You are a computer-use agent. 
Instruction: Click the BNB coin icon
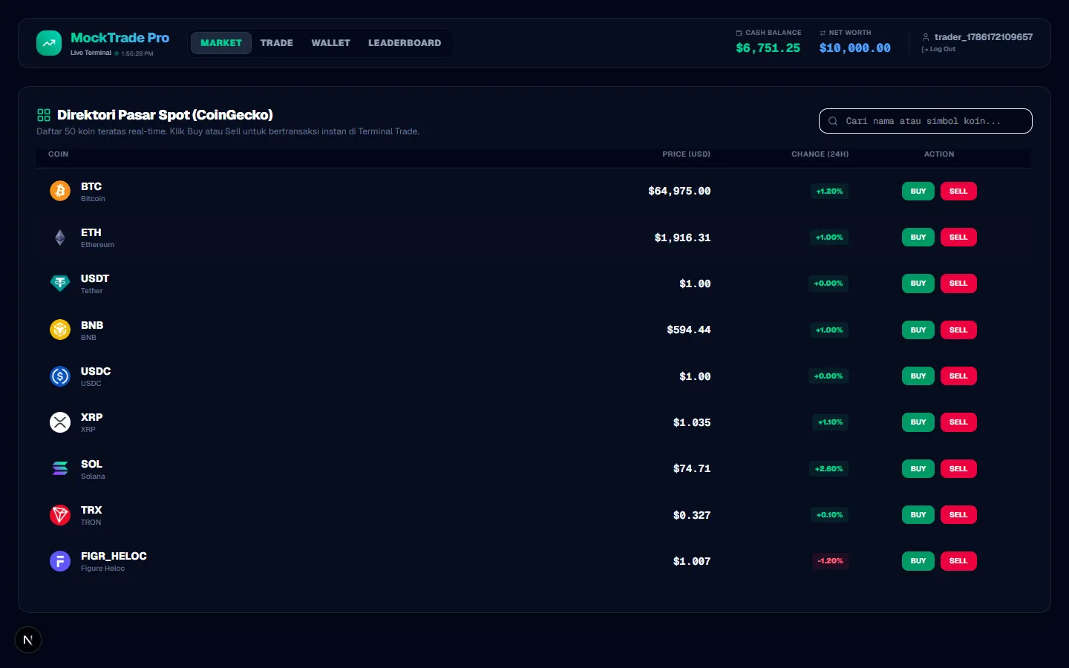[x=60, y=330]
